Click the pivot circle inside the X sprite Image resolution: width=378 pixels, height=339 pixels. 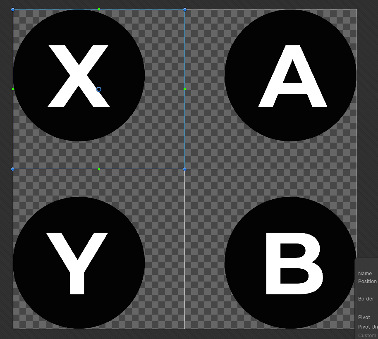point(98,89)
